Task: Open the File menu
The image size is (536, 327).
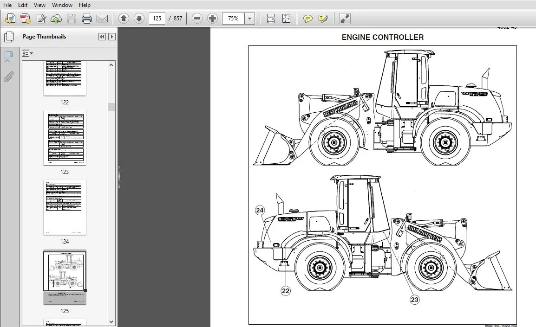Action: pyautogui.click(x=7, y=5)
